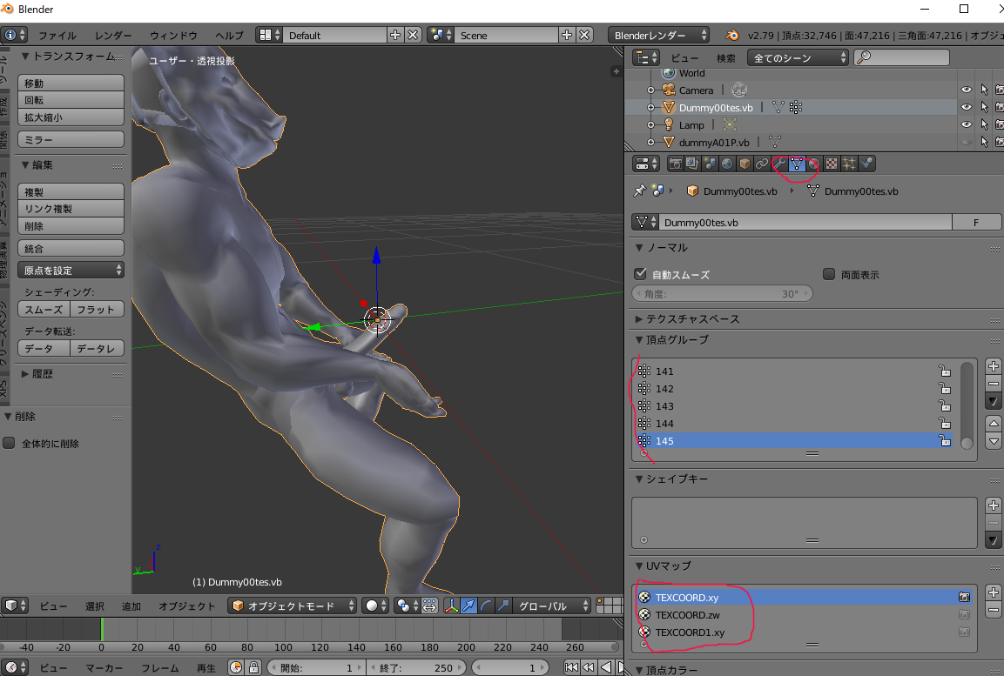Click the ミラー button

tap(71, 139)
